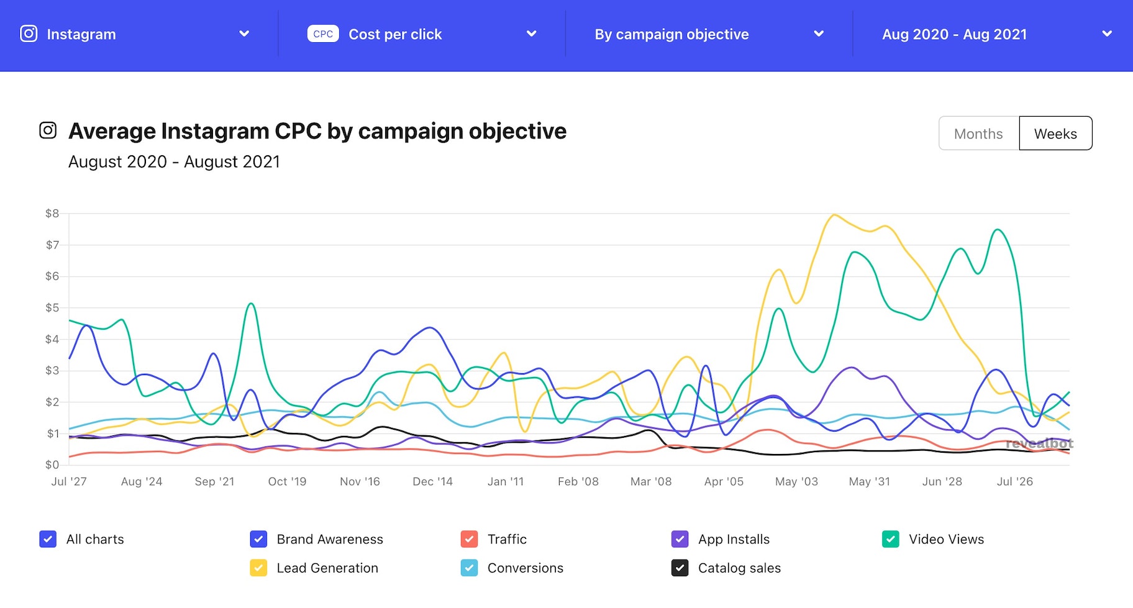Image resolution: width=1133 pixels, height=608 pixels.
Task: Toggle the Video Views checkbox
Action: tap(890, 539)
